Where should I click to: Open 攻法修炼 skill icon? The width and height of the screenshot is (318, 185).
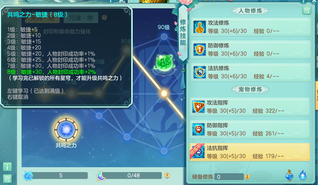[199, 27]
